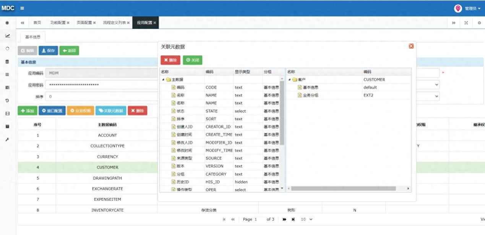Open the line chart icon in left sidebar
Viewport: 485px width, 235px height.
pyautogui.click(x=7, y=35)
